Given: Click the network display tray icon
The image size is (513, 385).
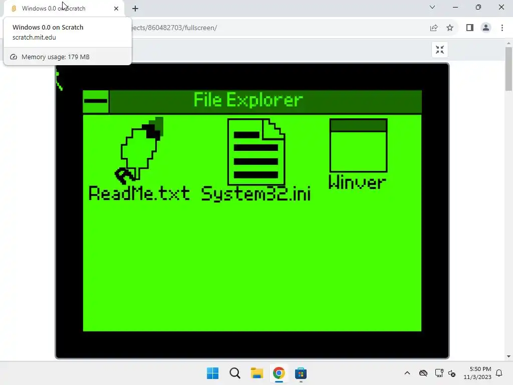Looking at the screenshot, I should click(439, 373).
